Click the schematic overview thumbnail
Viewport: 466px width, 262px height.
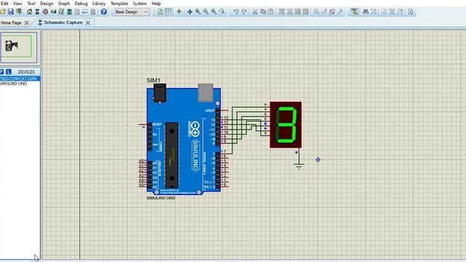(18, 47)
